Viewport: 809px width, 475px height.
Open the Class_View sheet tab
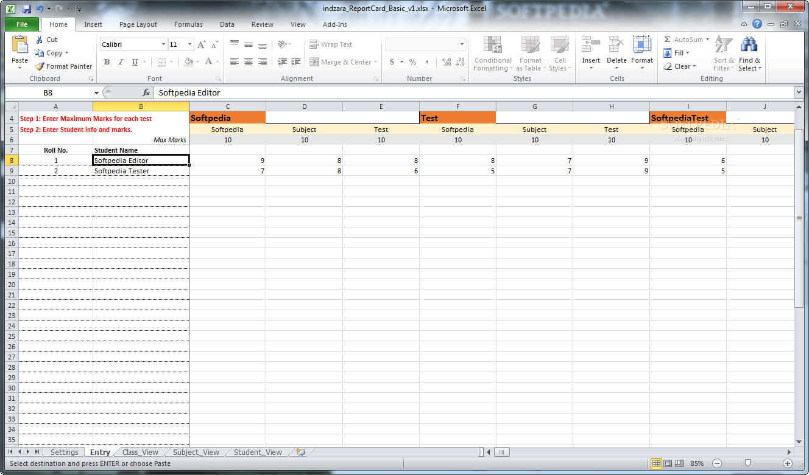coord(140,452)
